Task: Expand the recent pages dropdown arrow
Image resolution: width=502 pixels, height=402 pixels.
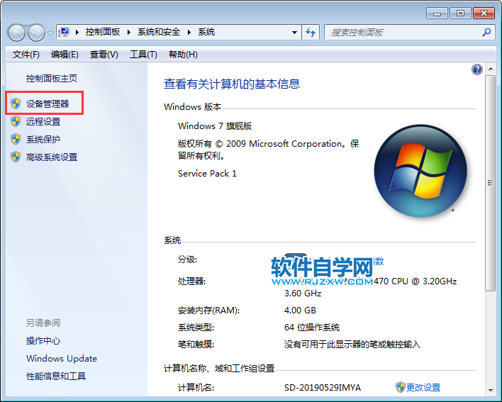Action: click(x=50, y=33)
